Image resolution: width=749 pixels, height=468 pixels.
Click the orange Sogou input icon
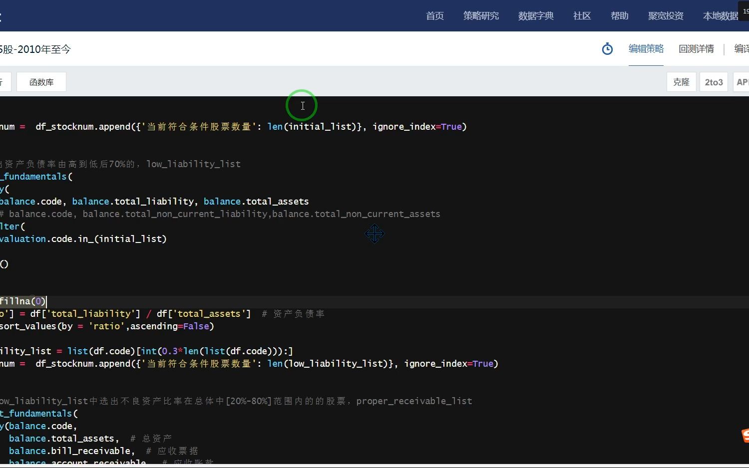click(x=745, y=435)
